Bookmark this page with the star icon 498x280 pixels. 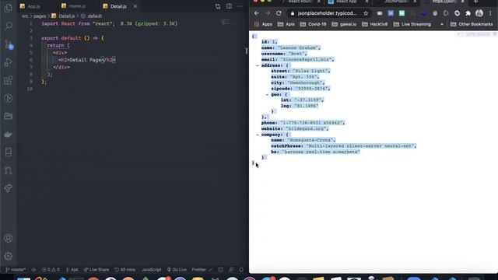tap(366, 13)
